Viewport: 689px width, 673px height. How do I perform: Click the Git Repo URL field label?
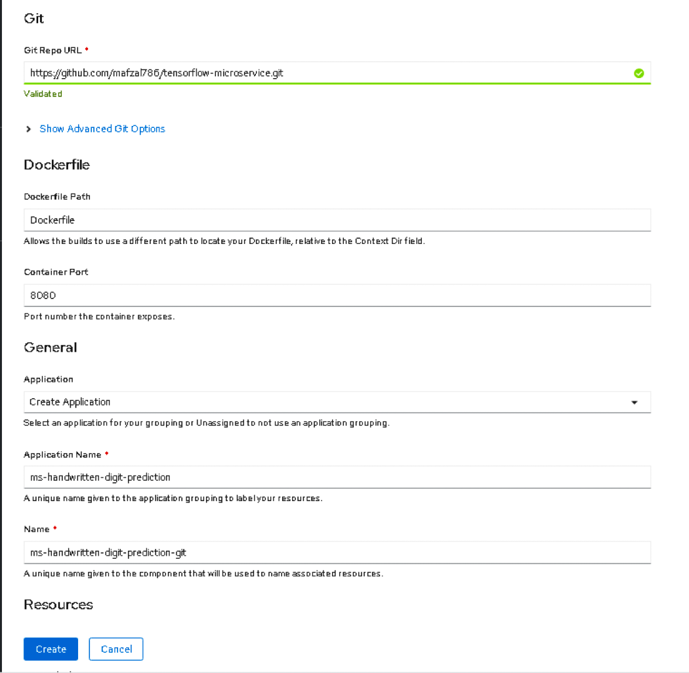53,50
